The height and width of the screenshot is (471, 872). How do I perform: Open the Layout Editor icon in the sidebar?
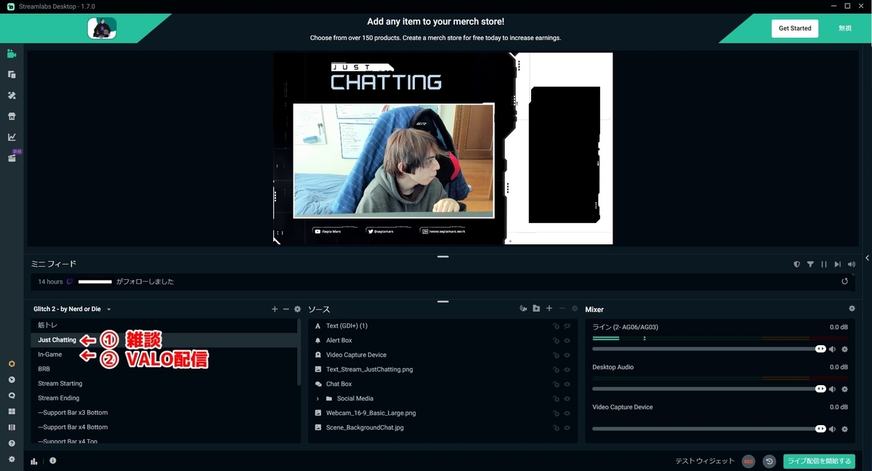(12, 74)
